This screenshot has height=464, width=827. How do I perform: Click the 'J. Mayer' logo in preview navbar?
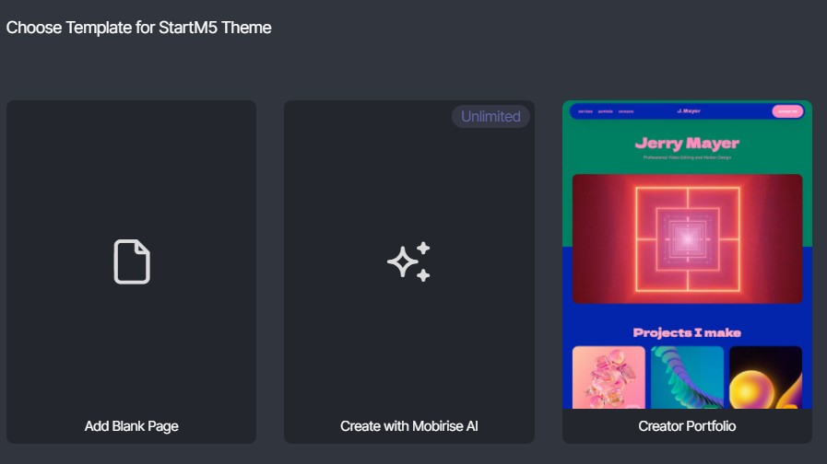pos(688,111)
